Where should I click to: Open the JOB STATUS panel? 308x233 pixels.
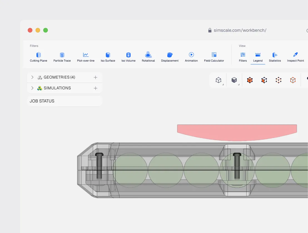tap(64, 101)
